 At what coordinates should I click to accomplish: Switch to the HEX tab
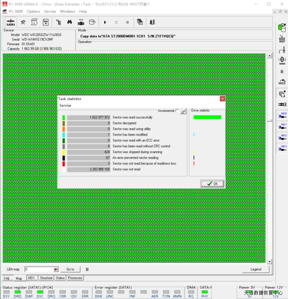tap(31, 278)
